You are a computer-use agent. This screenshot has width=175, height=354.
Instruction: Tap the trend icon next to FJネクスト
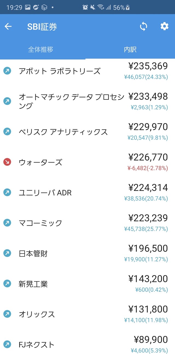(x=7, y=344)
